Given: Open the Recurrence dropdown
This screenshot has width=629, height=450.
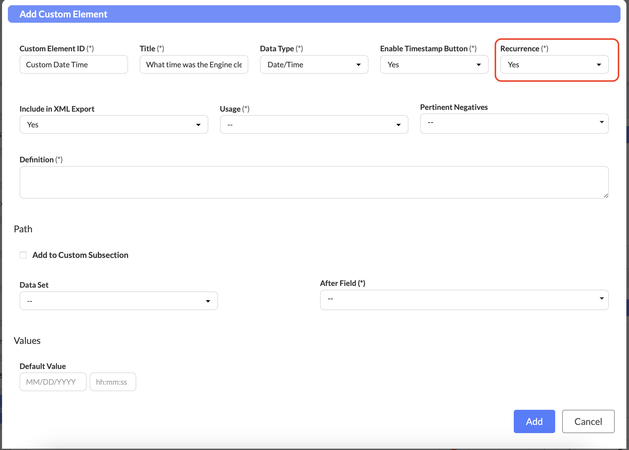Looking at the screenshot, I should tap(554, 64).
